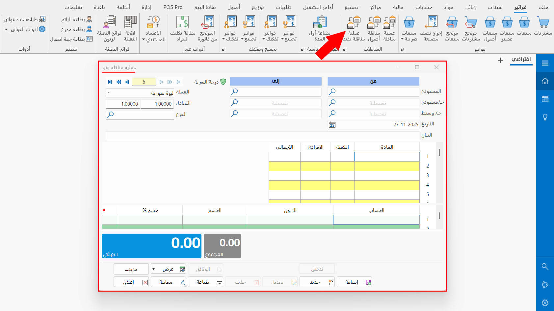This screenshot has height=311, width=554.
Task: Open the مواد ribbon tab
Action: 448,7
